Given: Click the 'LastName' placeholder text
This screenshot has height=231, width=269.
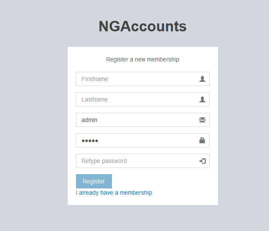Looking at the screenshot, I should [x=94, y=99].
